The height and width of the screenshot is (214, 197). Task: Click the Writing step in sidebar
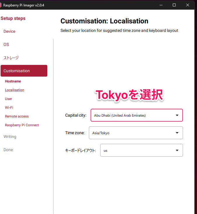(10, 137)
